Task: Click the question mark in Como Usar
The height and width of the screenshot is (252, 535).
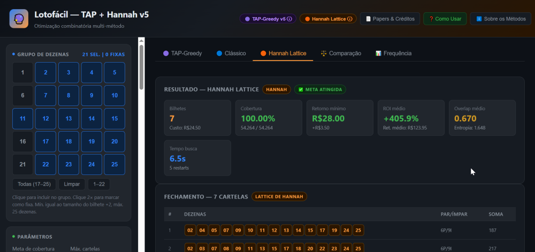Action: [x=431, y=19]
